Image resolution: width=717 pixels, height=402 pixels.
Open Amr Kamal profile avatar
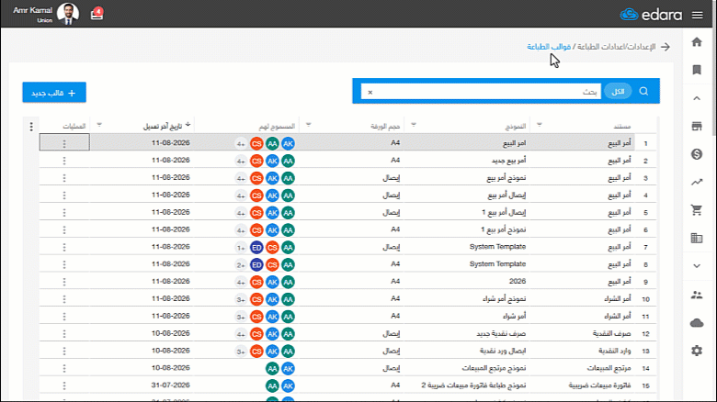68,14
